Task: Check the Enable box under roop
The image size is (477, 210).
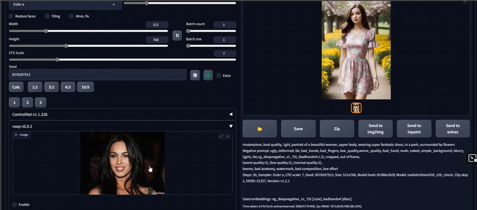Action: point(14,204)
